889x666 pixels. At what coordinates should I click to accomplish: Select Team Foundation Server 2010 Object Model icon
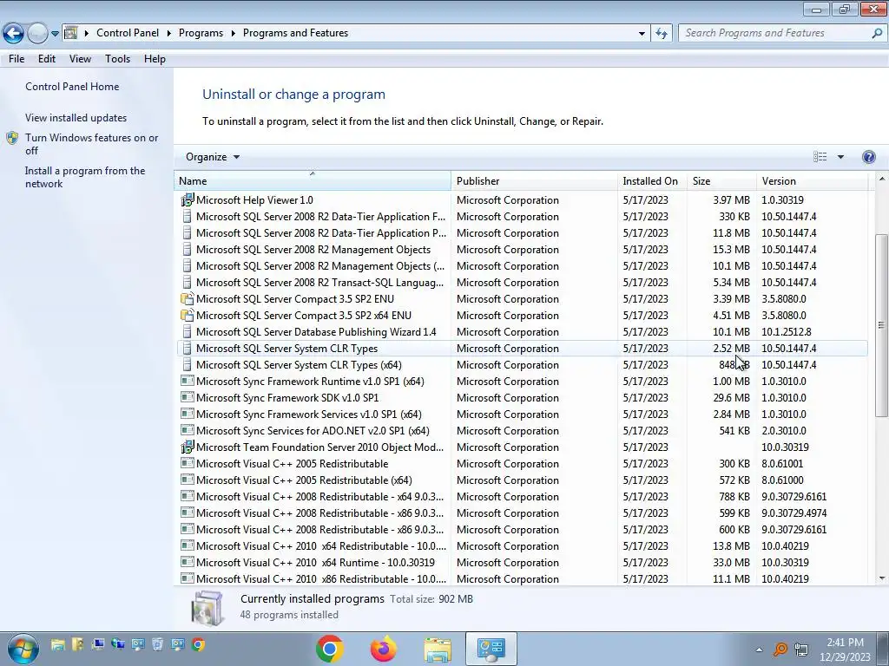[x=188, y=447]
